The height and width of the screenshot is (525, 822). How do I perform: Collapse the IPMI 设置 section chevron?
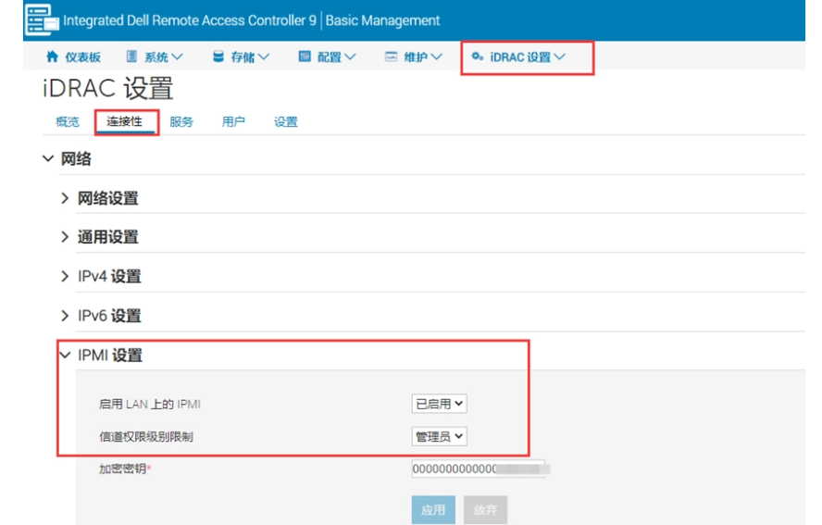click(65, 355)
